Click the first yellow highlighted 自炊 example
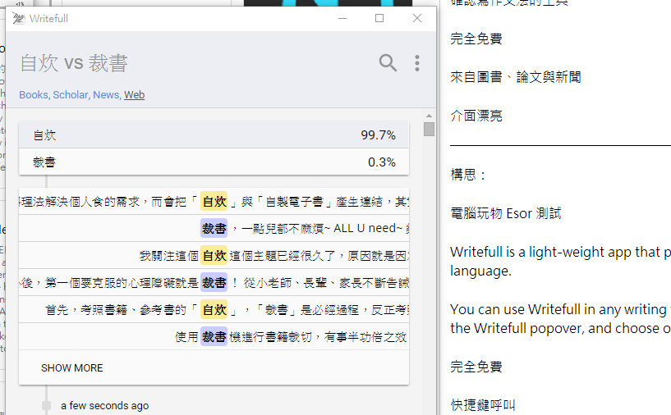The height and width of the screenshot is (415, 671). pyautogui.click(x=214, y=201)
